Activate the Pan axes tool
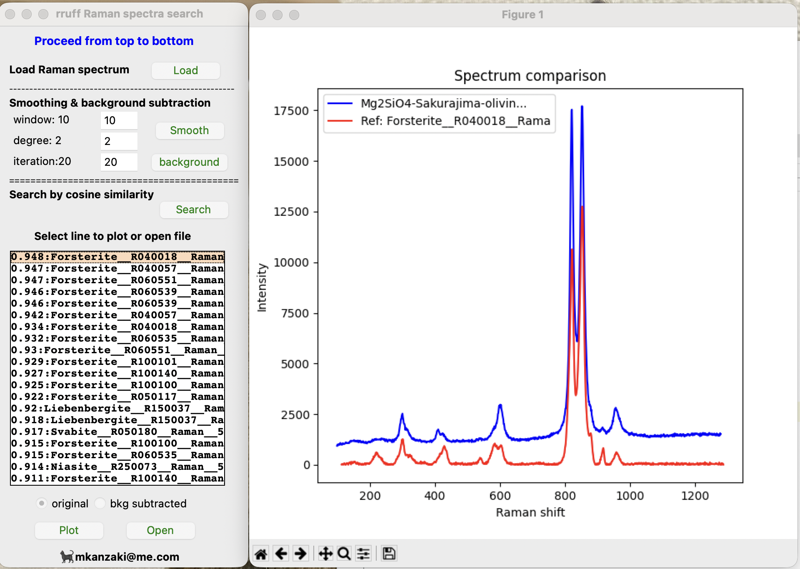The width and height of the screenshot is (800, 569). coord(325,554)
